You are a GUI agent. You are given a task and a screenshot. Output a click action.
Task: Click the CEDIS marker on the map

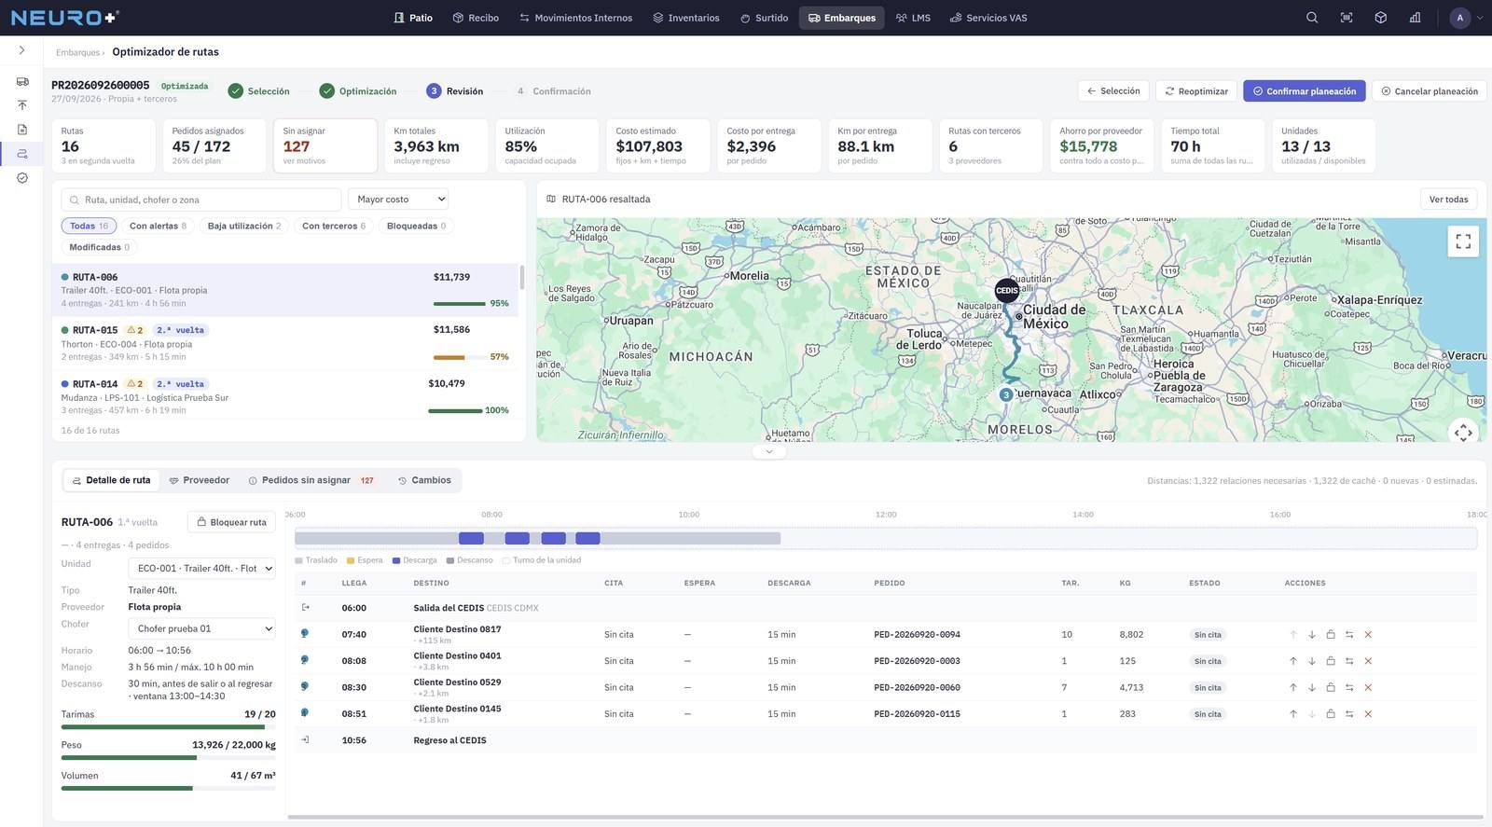1007,290
